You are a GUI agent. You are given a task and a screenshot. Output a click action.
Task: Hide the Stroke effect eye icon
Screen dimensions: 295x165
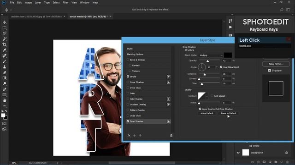251,146
